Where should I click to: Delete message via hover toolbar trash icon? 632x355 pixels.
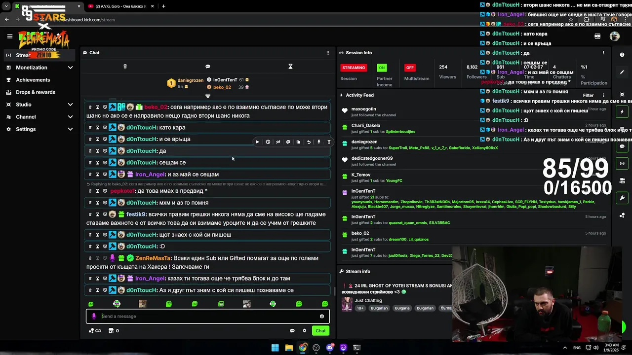click(x=329, y=142)
